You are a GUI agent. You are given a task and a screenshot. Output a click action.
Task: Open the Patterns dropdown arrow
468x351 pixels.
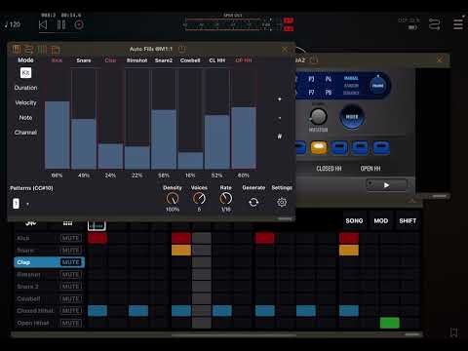[27, 205]
